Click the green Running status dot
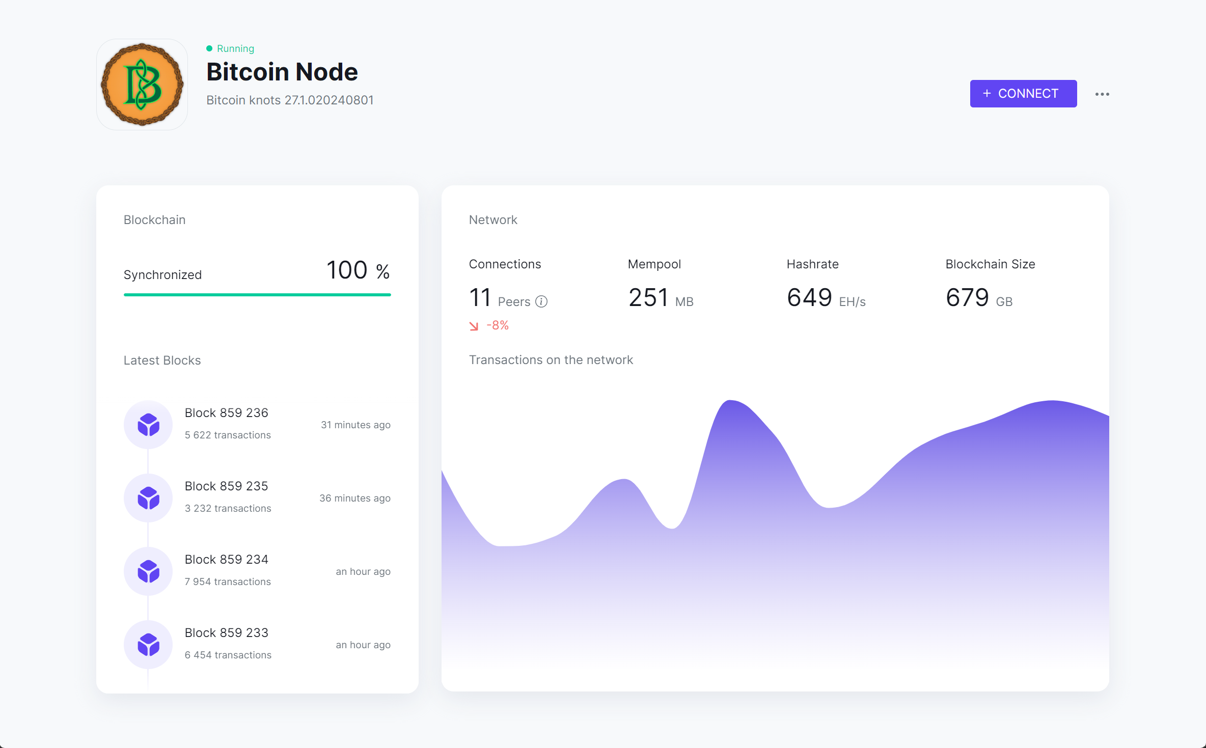 [x=209, y=48]
